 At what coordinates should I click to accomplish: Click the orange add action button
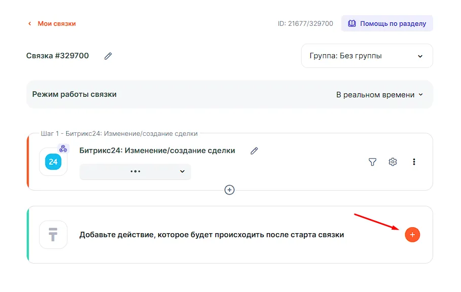[412, 235]
